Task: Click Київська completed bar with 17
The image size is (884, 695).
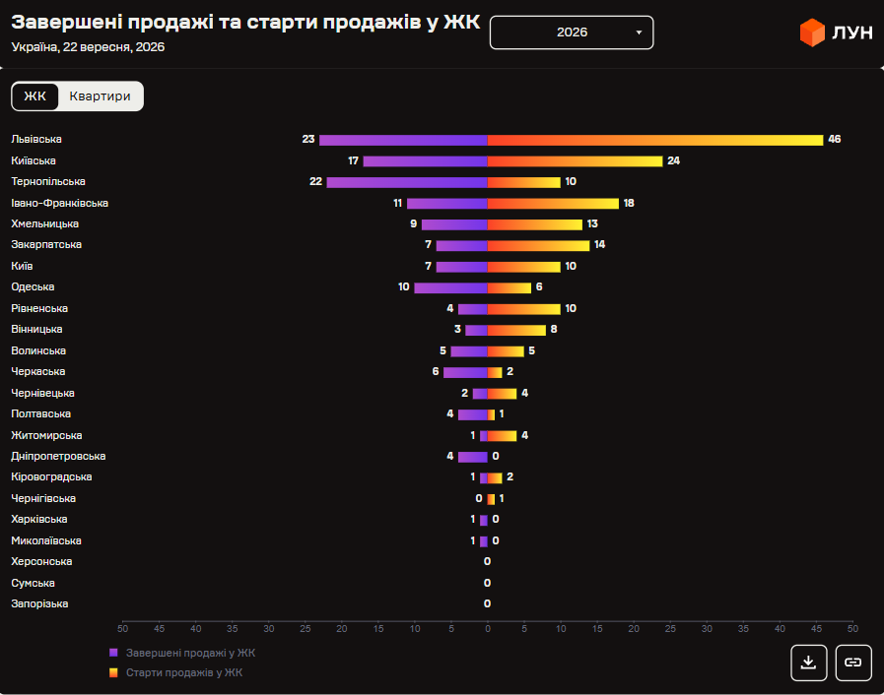Action: 425,161
